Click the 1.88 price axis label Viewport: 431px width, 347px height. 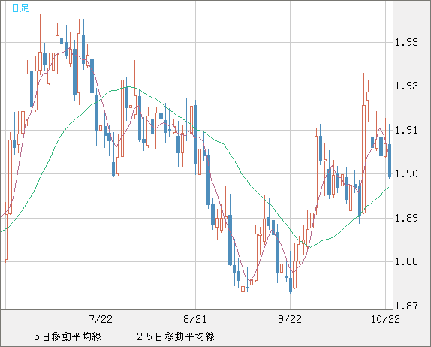click(406, 261)
